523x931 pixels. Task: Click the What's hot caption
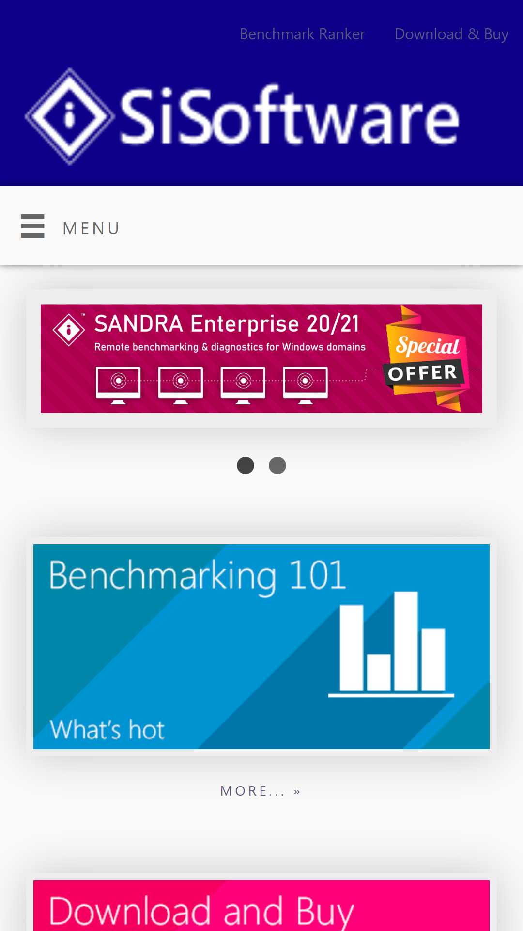[107, 729]
